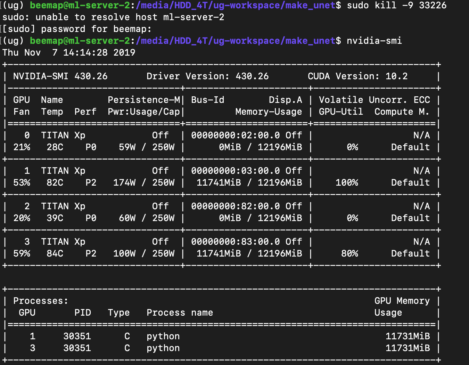Click the 'Pwr:Usage/Cap' column header
Screen dimensions: 469x365
click(144, 112)
